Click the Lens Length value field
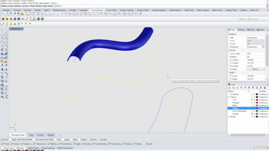The width and height of the screenshot is (269, 151). tap(256, 54)
